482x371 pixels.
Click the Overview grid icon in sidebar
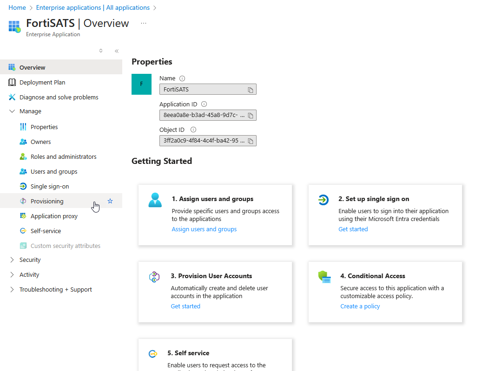click(x=12, y=67)
